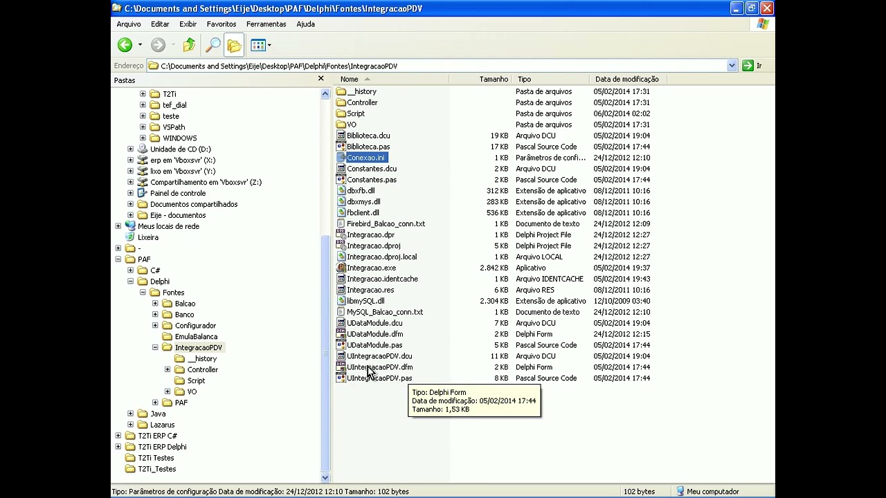This screenshot has width=886, height=498.
Task: Expand Unidade de CD (D:) node
Action: 130,149
